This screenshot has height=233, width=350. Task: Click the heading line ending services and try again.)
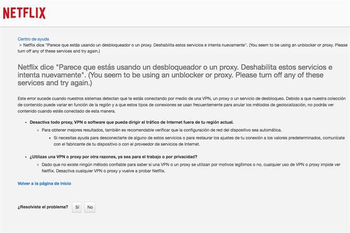pyautogui.click(x=55, y=83)
